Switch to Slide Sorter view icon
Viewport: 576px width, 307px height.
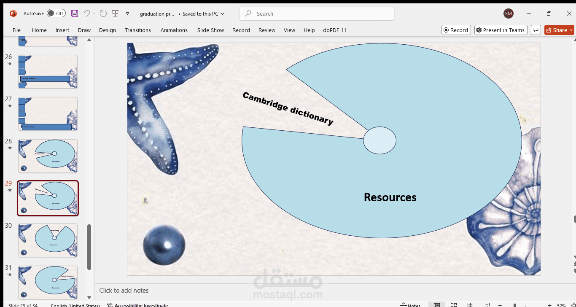454,305
